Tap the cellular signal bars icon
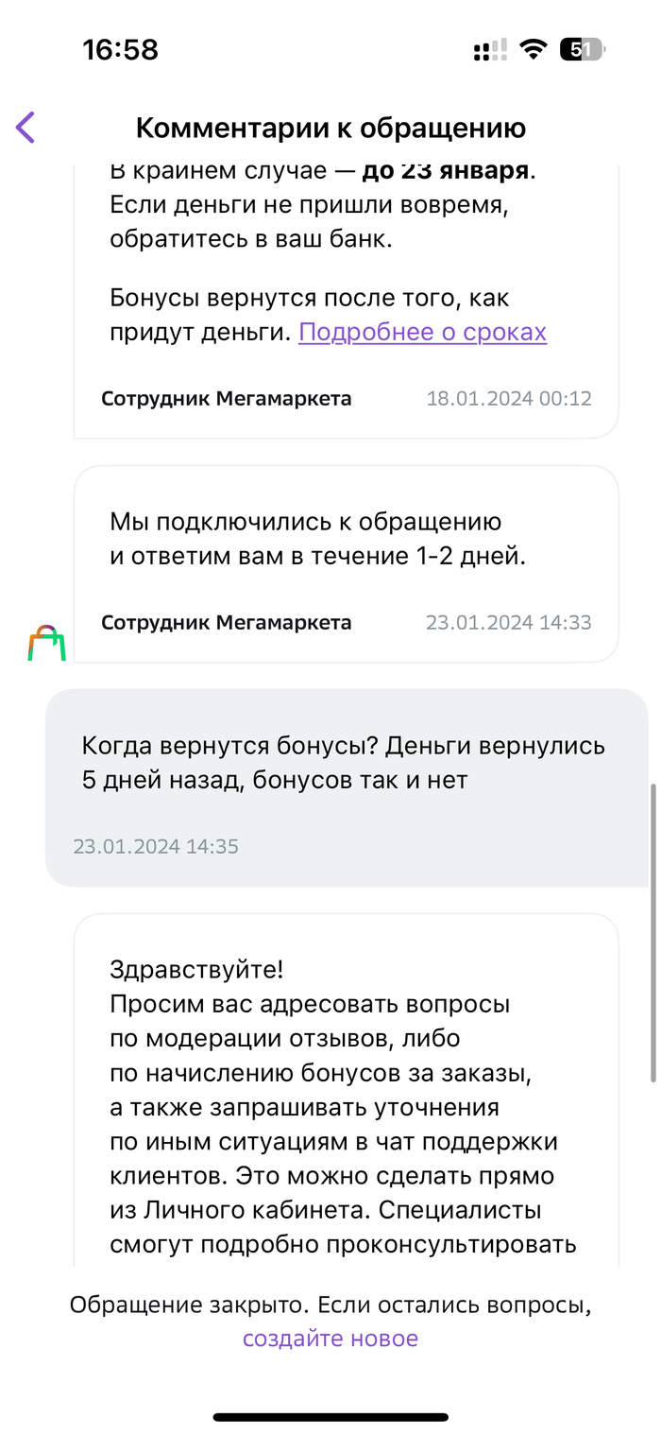 point(490,50)
